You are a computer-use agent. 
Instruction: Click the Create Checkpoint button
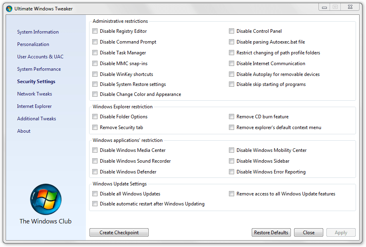coord(119,233)
